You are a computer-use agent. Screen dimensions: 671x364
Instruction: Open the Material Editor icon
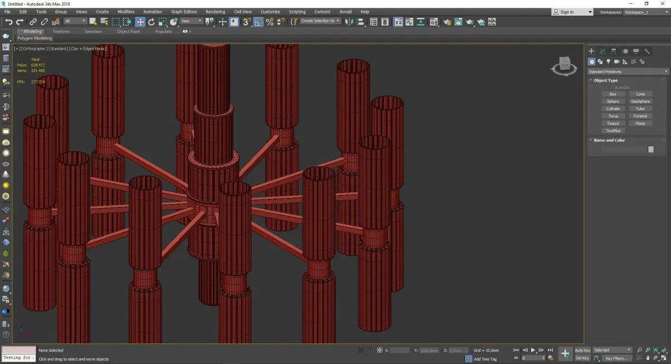pos(433,22)
